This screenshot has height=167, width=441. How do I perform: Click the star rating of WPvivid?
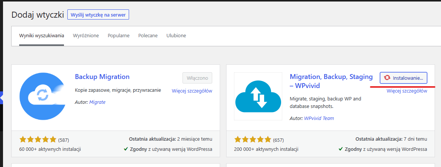click(253, 140)
